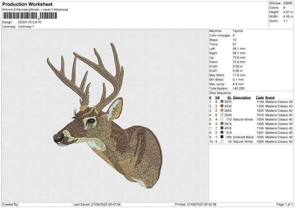The image size is (295, 208).
Task: Click the St. column header
Action: [229, 97]
